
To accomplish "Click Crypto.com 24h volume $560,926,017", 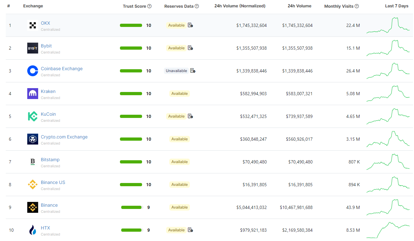I will pyautogui.click(x=299, y=139).
